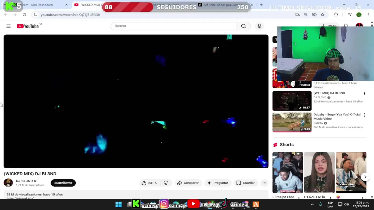The height and width of the screenshot is (210, 374).
Task: Close the TikTok tab
Action: click(252, 5)
